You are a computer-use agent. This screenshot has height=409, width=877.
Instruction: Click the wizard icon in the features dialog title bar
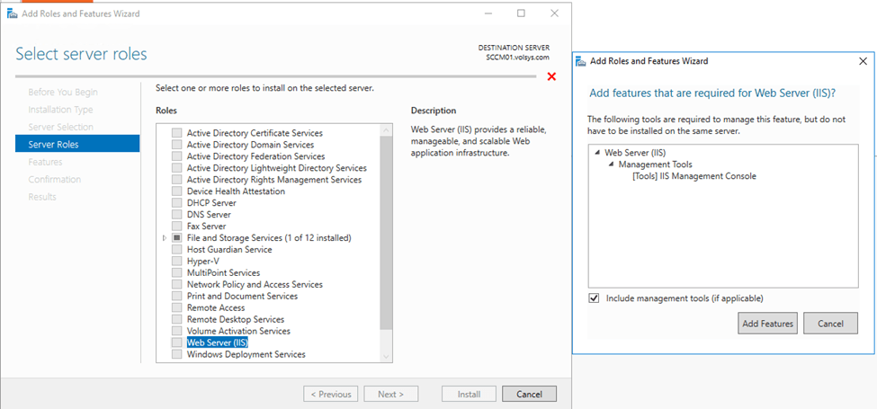coord(581,61)
